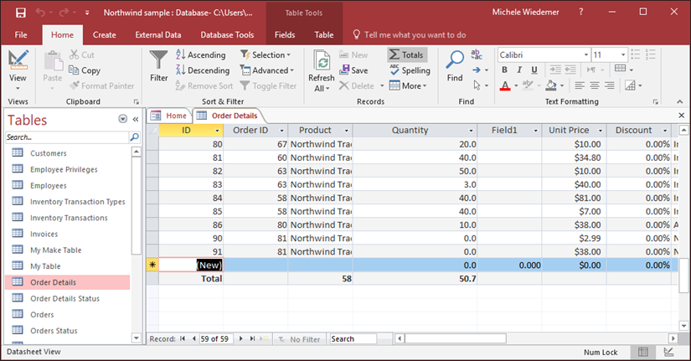Screen dimensions: 691x361
Task: Apply Italic formatting
Action: (519, 70)
